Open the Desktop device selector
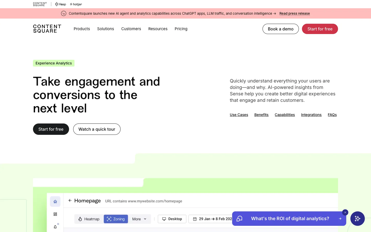The image size is (371, 232). click(172, 219)
